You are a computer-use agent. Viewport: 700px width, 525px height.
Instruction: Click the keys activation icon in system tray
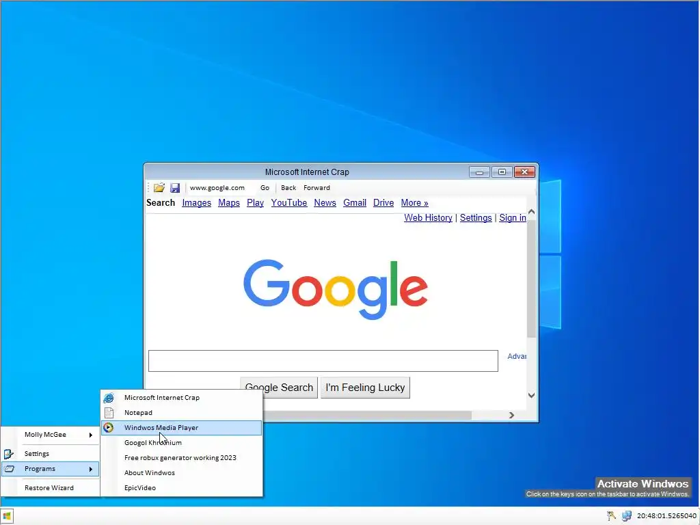pos(611,516)
